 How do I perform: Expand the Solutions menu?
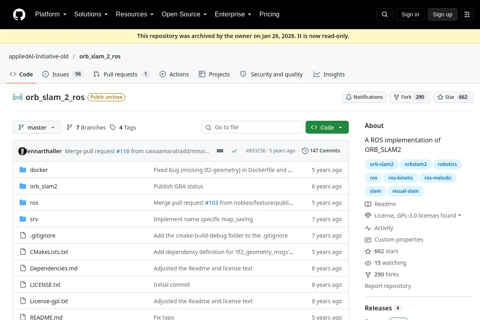tap(91, 14)
